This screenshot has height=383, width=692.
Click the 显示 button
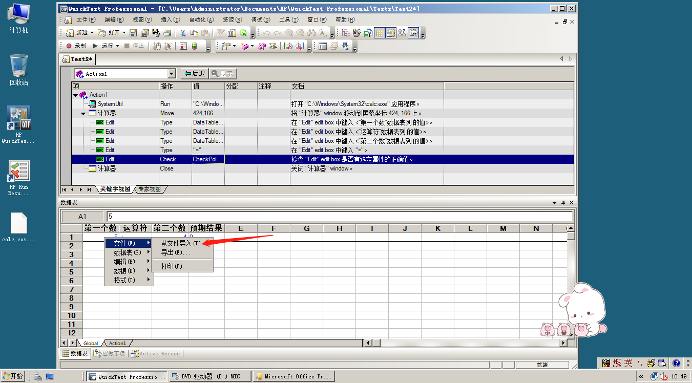point(223,74)
